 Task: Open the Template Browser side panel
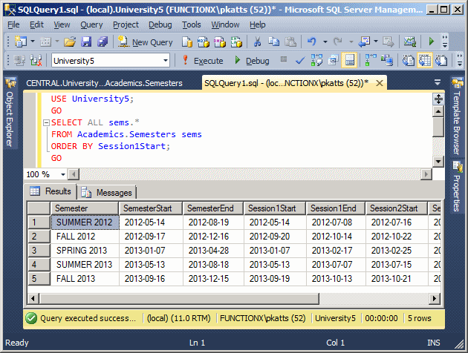click(x=457, y=117)
